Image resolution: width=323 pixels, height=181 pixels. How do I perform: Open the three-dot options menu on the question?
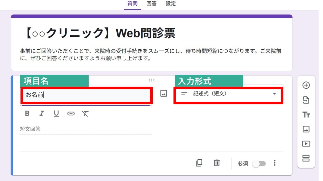(275, 163)
